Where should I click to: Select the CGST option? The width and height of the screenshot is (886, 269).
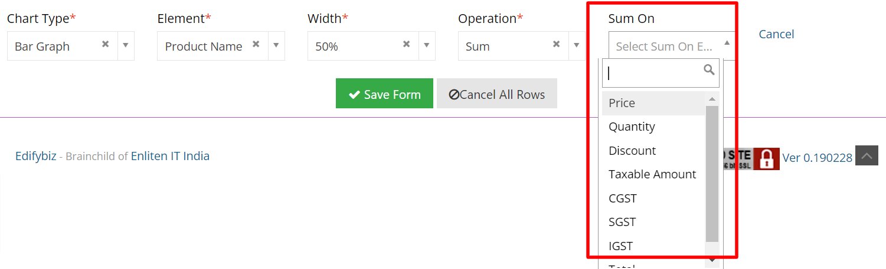pyautogui.click(x=653, y=198)
